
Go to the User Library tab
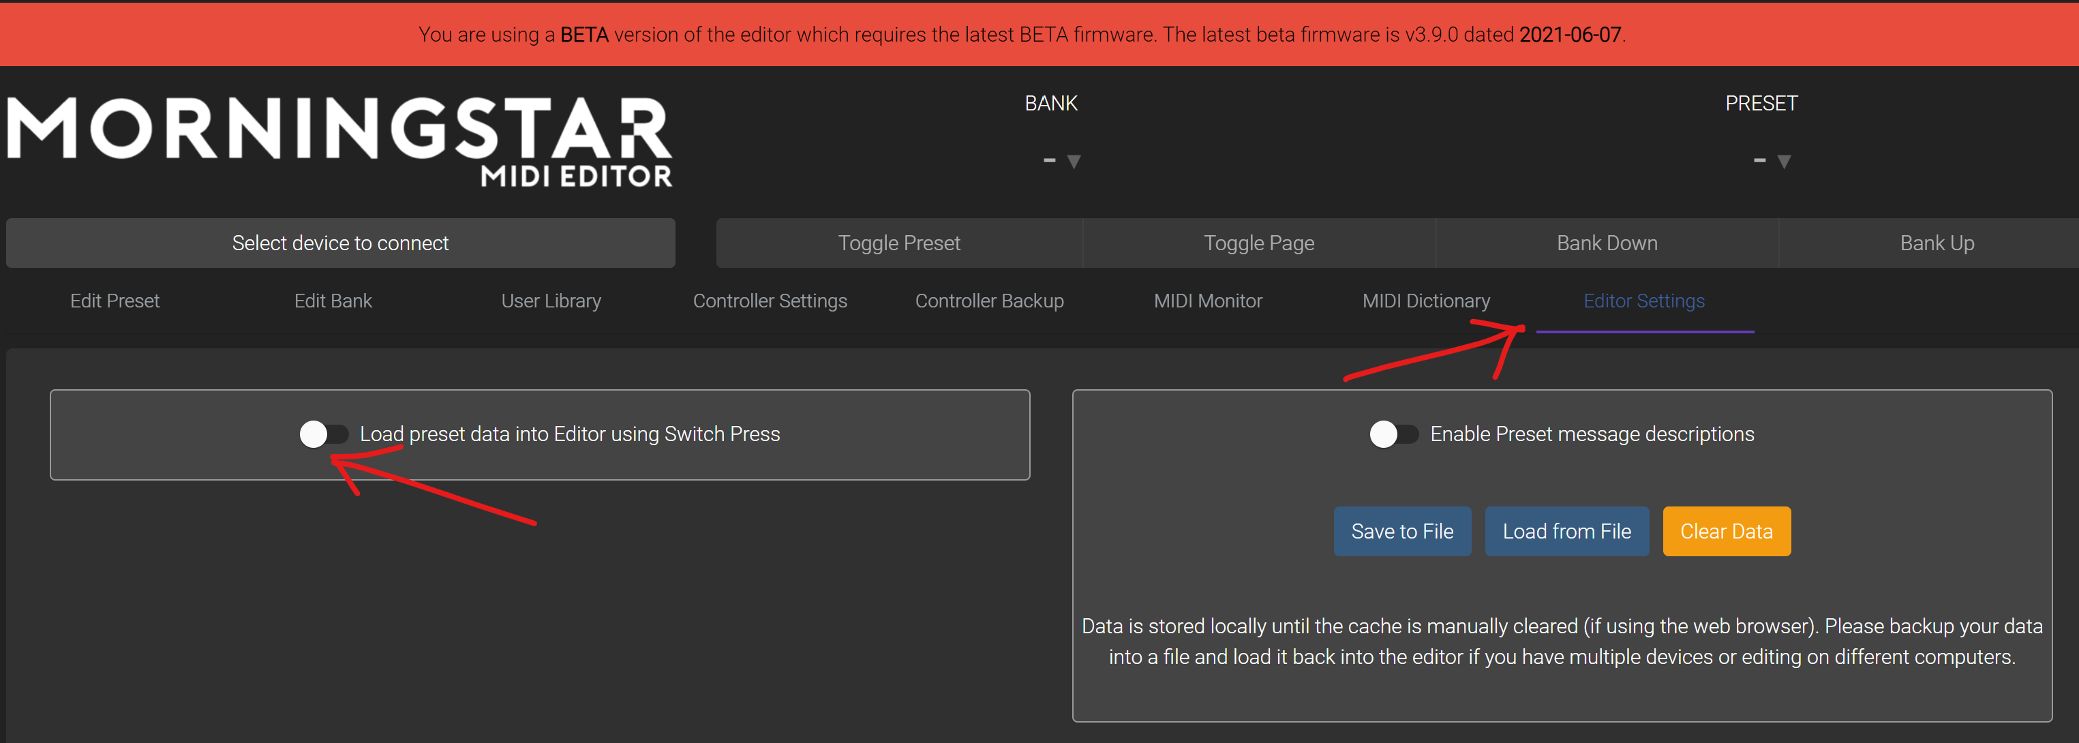pos(550,301)
